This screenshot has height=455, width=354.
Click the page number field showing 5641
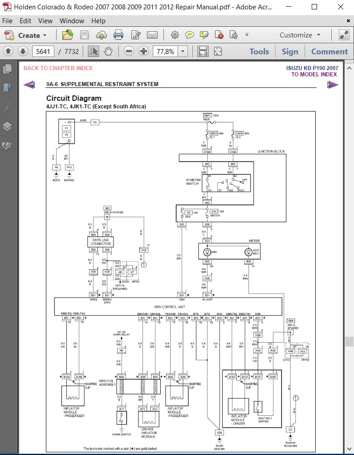pyautogui.click(x=43, y=51)
